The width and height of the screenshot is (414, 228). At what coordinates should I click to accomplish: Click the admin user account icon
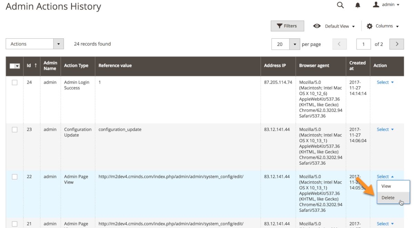tap(376, 5)
